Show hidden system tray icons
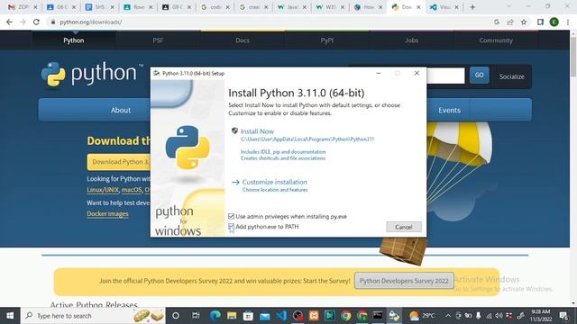The height and width of the screenshot is (324, 577). point(448,316)
